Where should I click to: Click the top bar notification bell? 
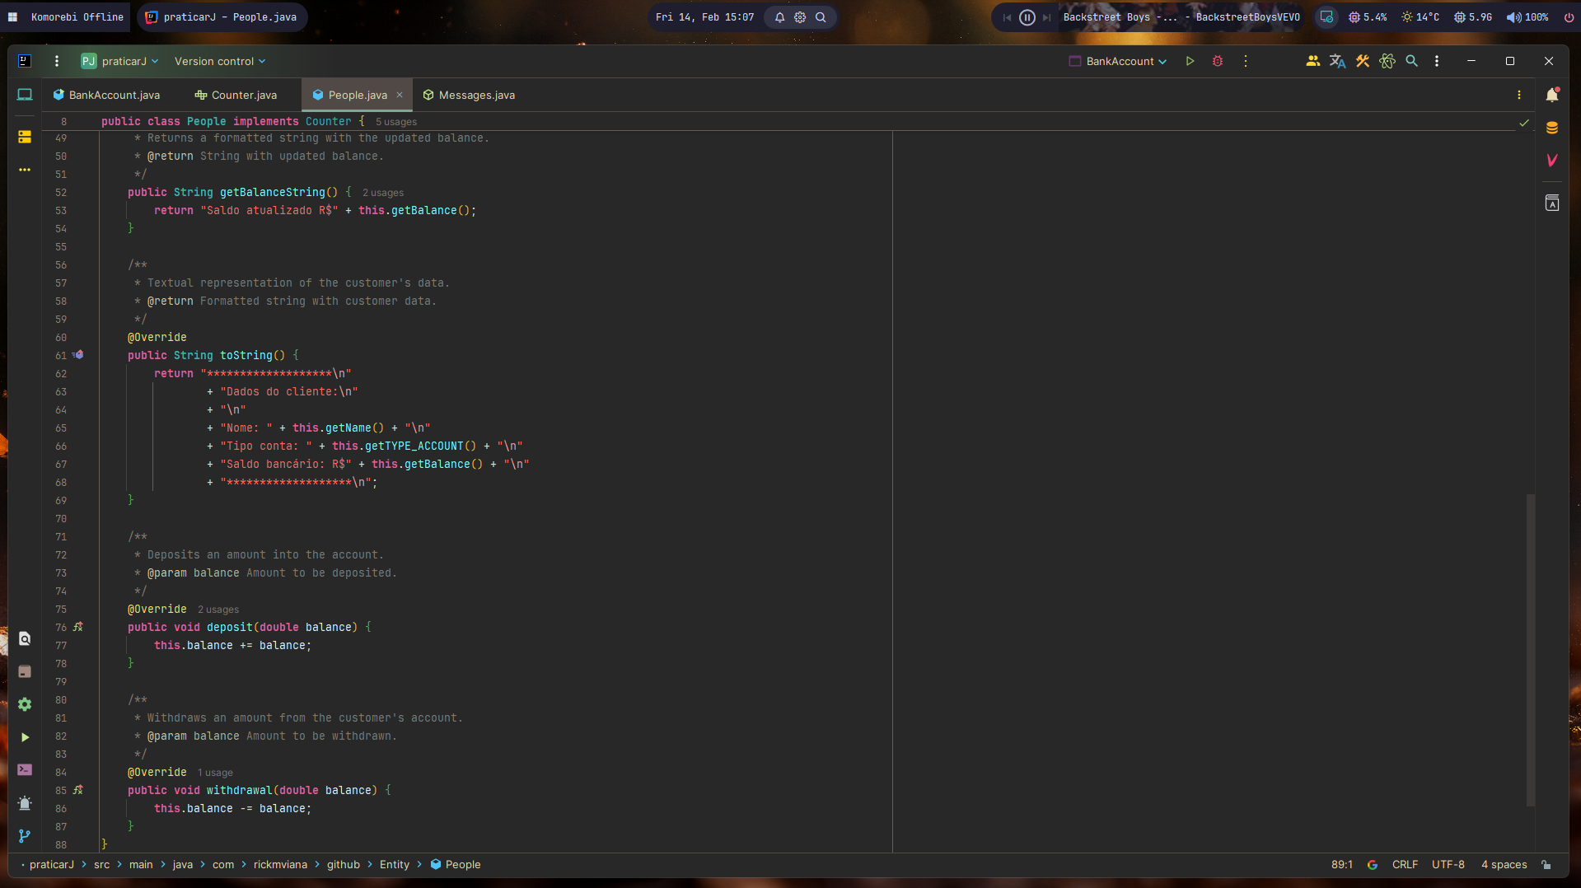779,17
